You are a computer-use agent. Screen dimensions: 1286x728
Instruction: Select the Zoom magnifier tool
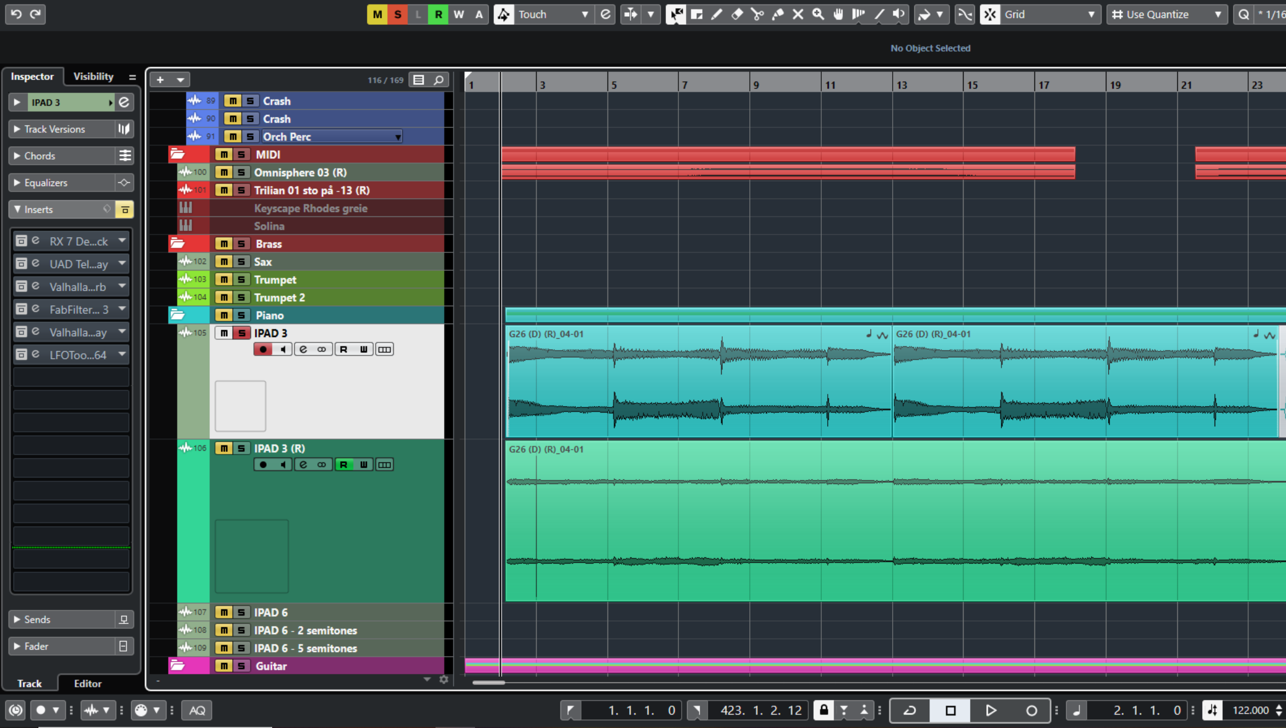[x=818, y=15]
